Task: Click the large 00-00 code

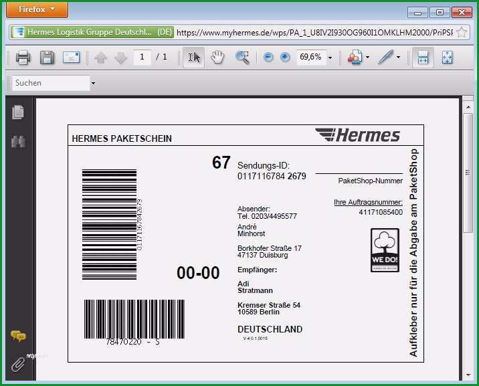Action: click(x=198, y=273)
